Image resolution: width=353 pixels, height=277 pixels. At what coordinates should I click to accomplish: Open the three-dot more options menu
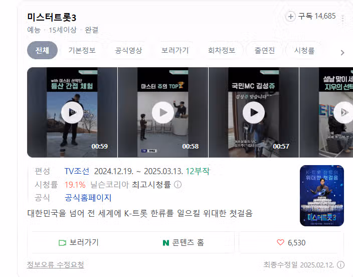coord(342,19)
